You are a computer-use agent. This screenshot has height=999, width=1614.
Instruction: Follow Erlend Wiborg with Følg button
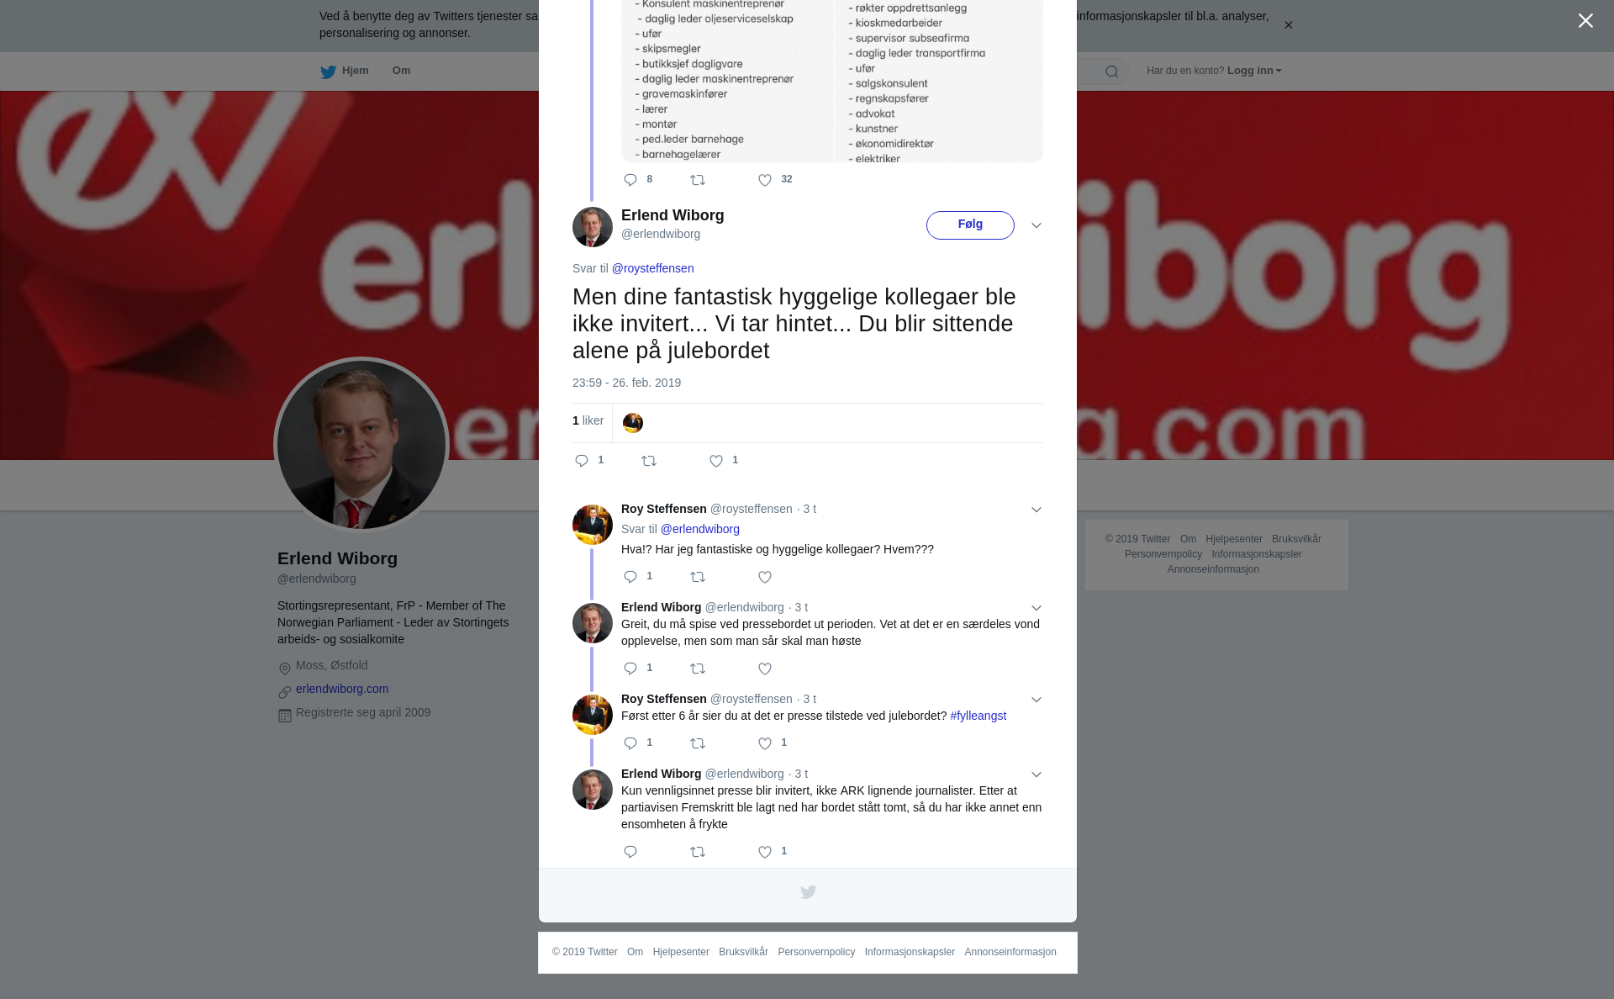click(x=970, y=225)
